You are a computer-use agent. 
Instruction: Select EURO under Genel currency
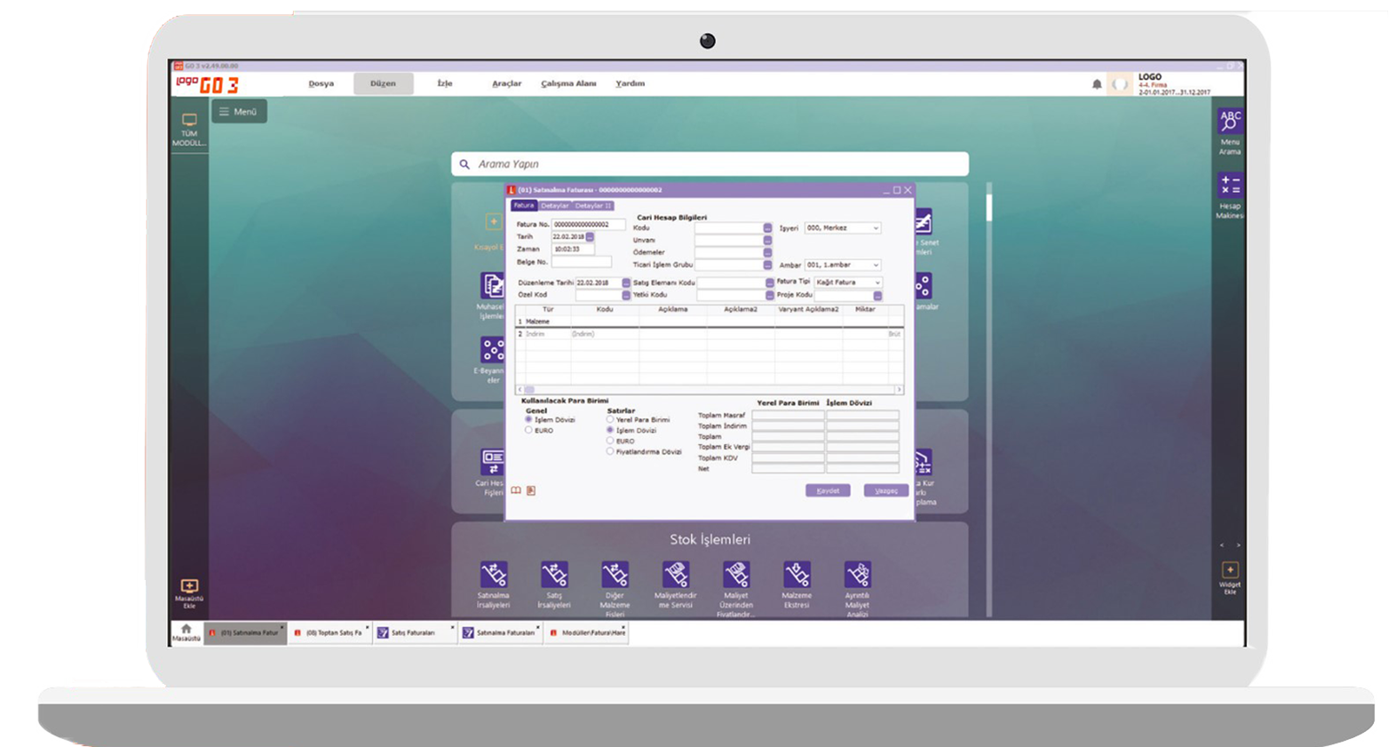[x=528, y=430]
